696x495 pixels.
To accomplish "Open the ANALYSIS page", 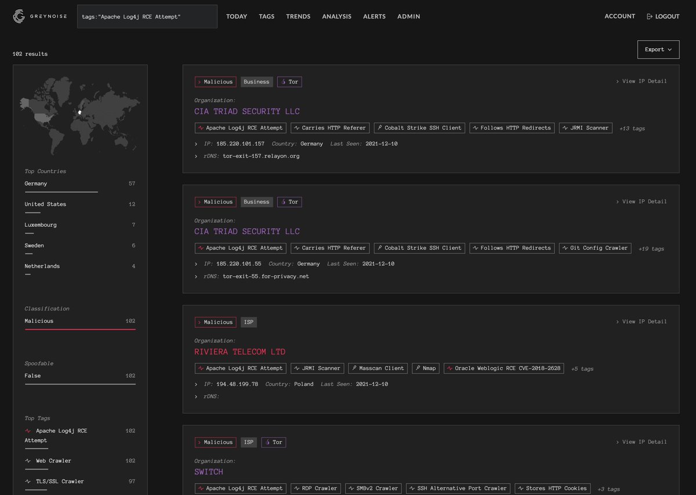I will tap(336, 16).
